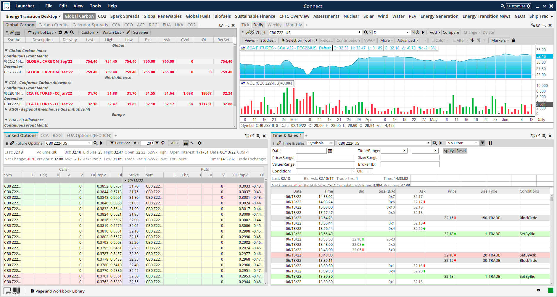Viewport: 557px width, 297px height.
Task: Open the OR condition dropdown
Action: [364, 171]
